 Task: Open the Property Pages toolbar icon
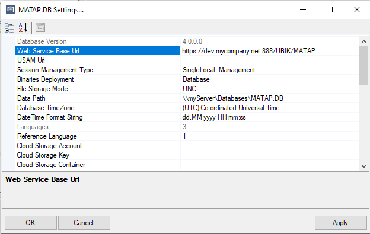pos(40,28)
